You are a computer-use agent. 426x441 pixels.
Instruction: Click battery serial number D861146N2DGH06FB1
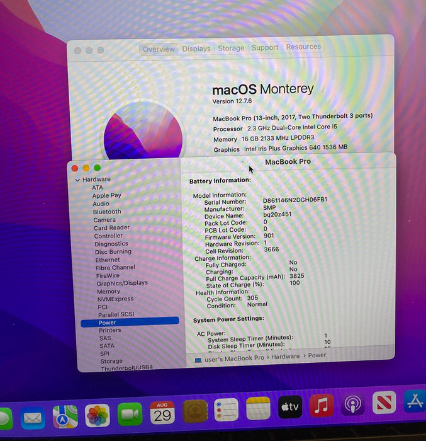click(x=295, y=200)
